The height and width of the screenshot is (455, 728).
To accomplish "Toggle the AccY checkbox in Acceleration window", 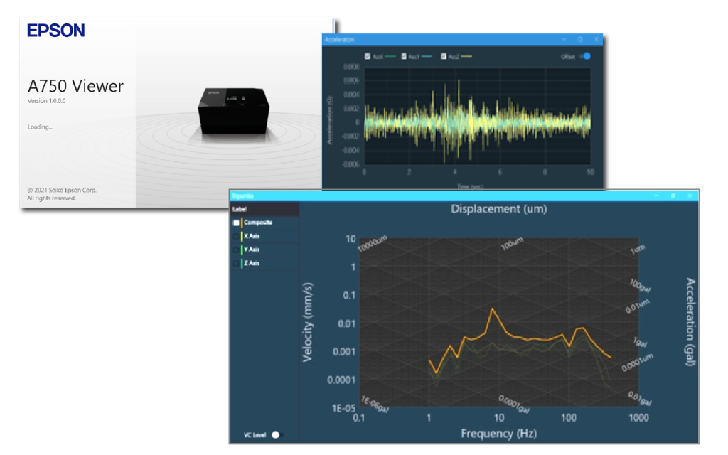I will click(404, 57).
